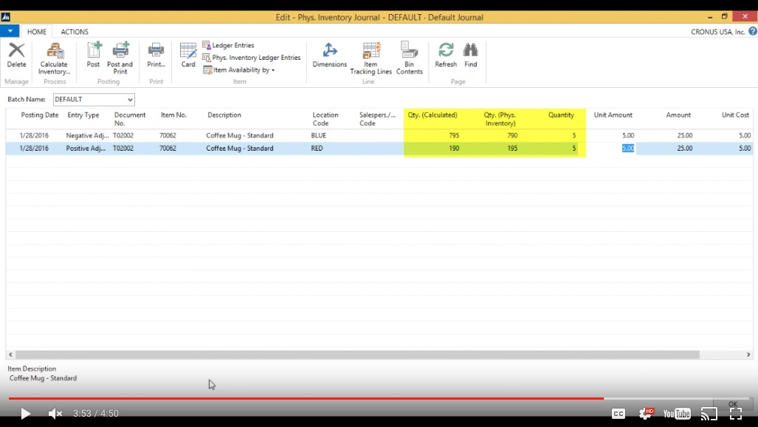Open the Batch Name dropdown
Image resolution: width=758 pixels, height=427 pixels.
click(130, 99)
